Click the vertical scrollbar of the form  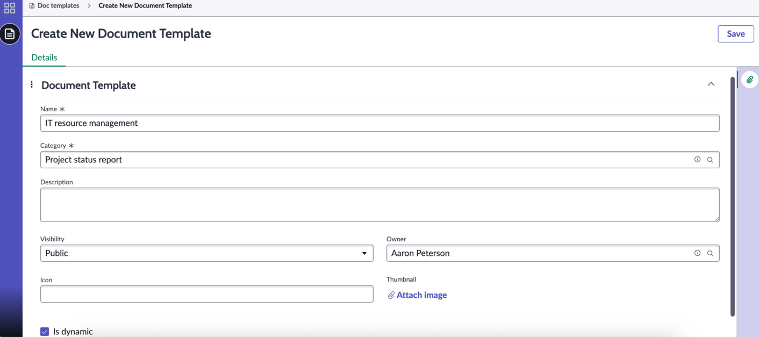(733, 197)
